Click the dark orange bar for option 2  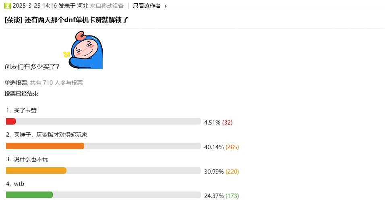point(45,146)
